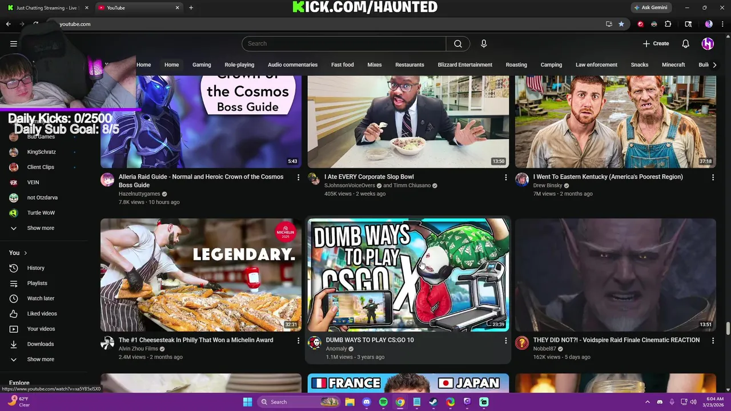Select the Fast food chip
Viewport: 731px width, 411px height.
click(x=343, y=65)
